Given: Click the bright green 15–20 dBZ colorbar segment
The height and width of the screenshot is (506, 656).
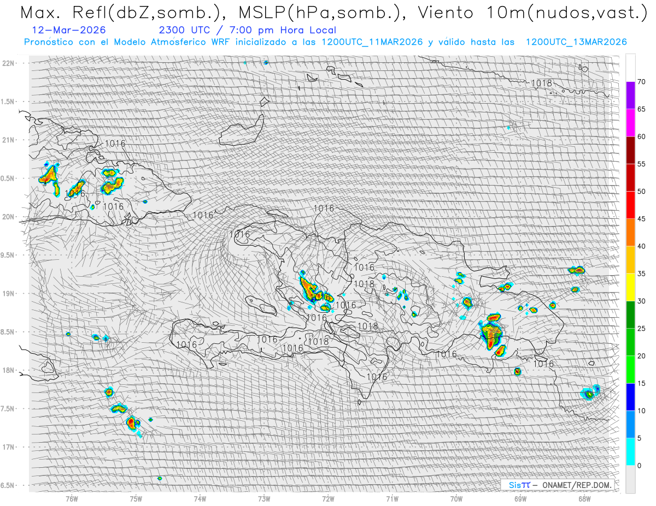Looking at the screenshot, I should pos(630,370).
